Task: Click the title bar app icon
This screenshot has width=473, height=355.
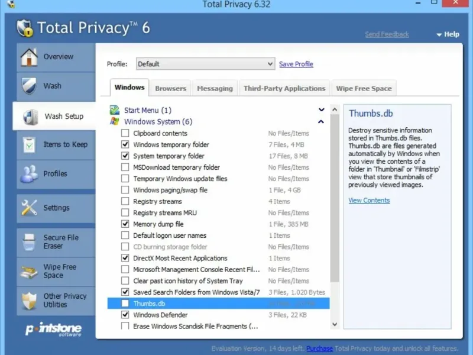Action: coord(11,4)
